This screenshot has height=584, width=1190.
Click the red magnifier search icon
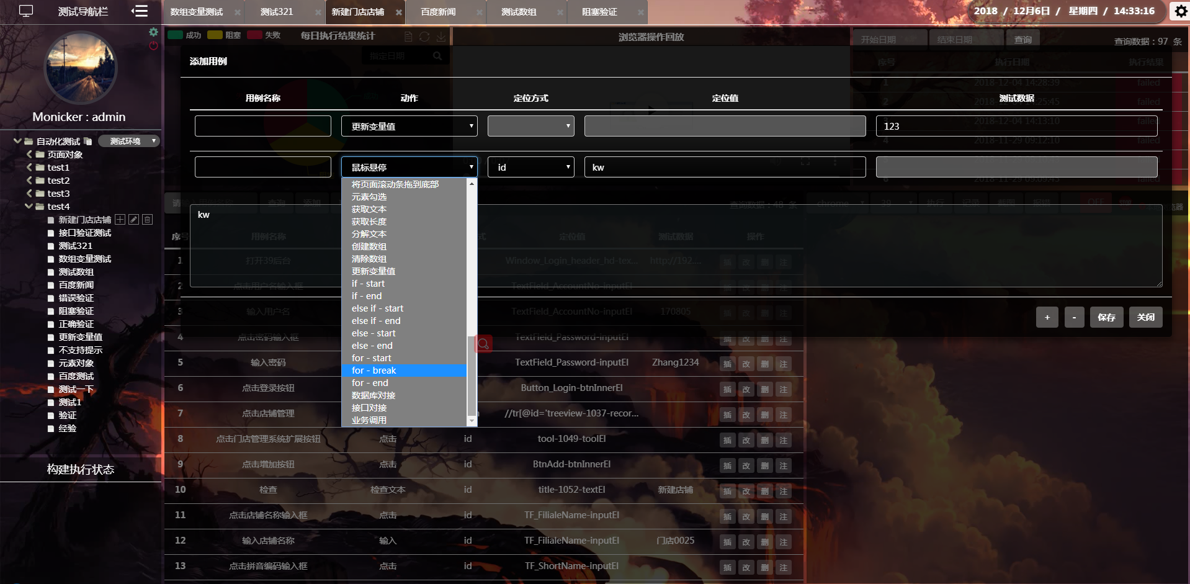coord(483,344)
